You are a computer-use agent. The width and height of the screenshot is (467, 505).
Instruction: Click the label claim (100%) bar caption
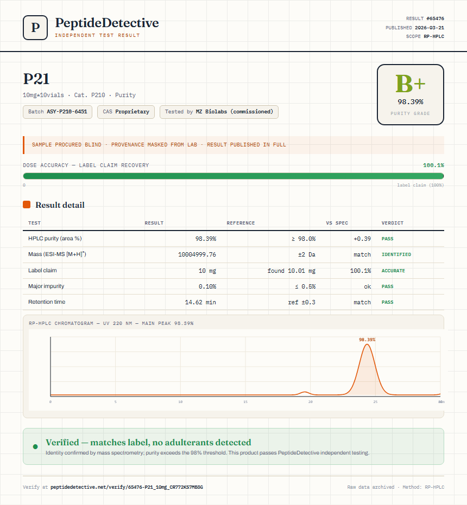coord(420,185)
